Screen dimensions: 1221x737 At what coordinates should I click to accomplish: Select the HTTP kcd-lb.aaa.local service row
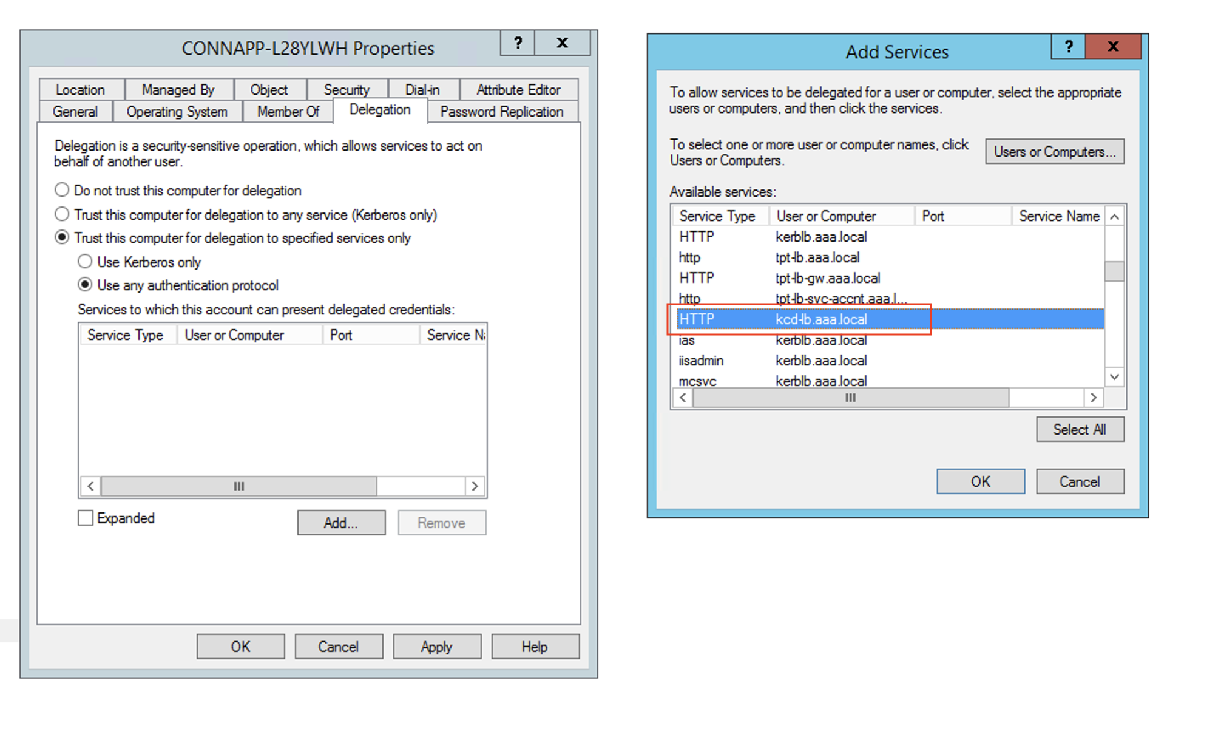coord(820,319)
